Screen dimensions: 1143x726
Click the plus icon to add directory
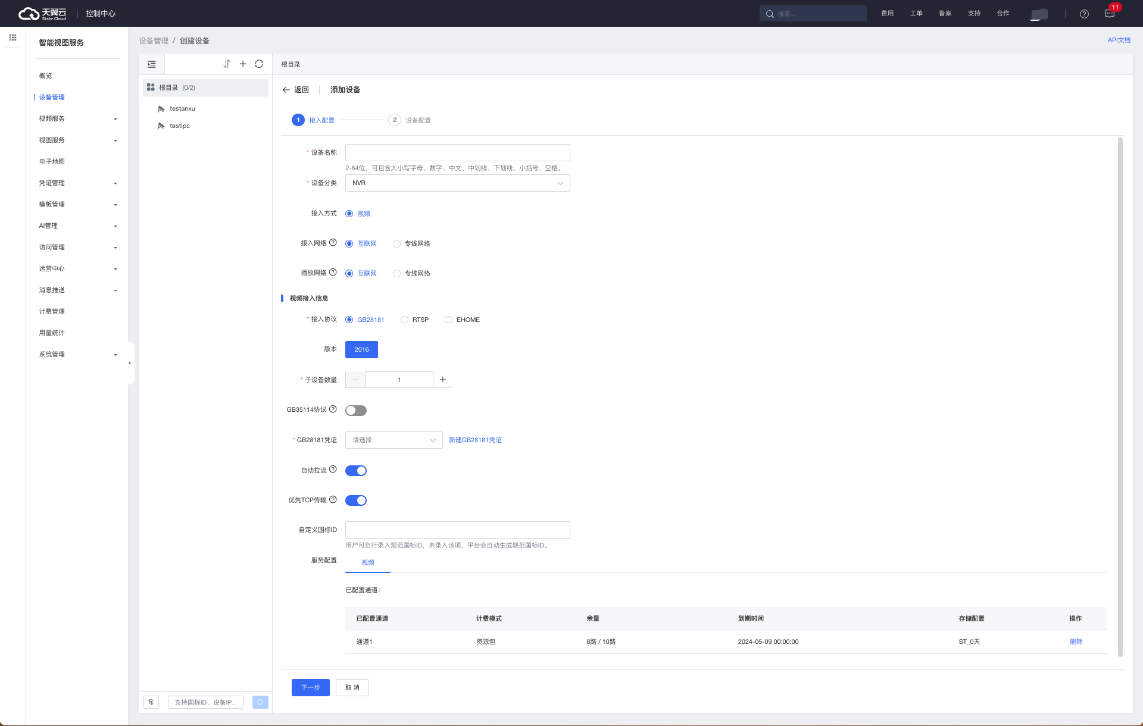click(x=243, y=64)
